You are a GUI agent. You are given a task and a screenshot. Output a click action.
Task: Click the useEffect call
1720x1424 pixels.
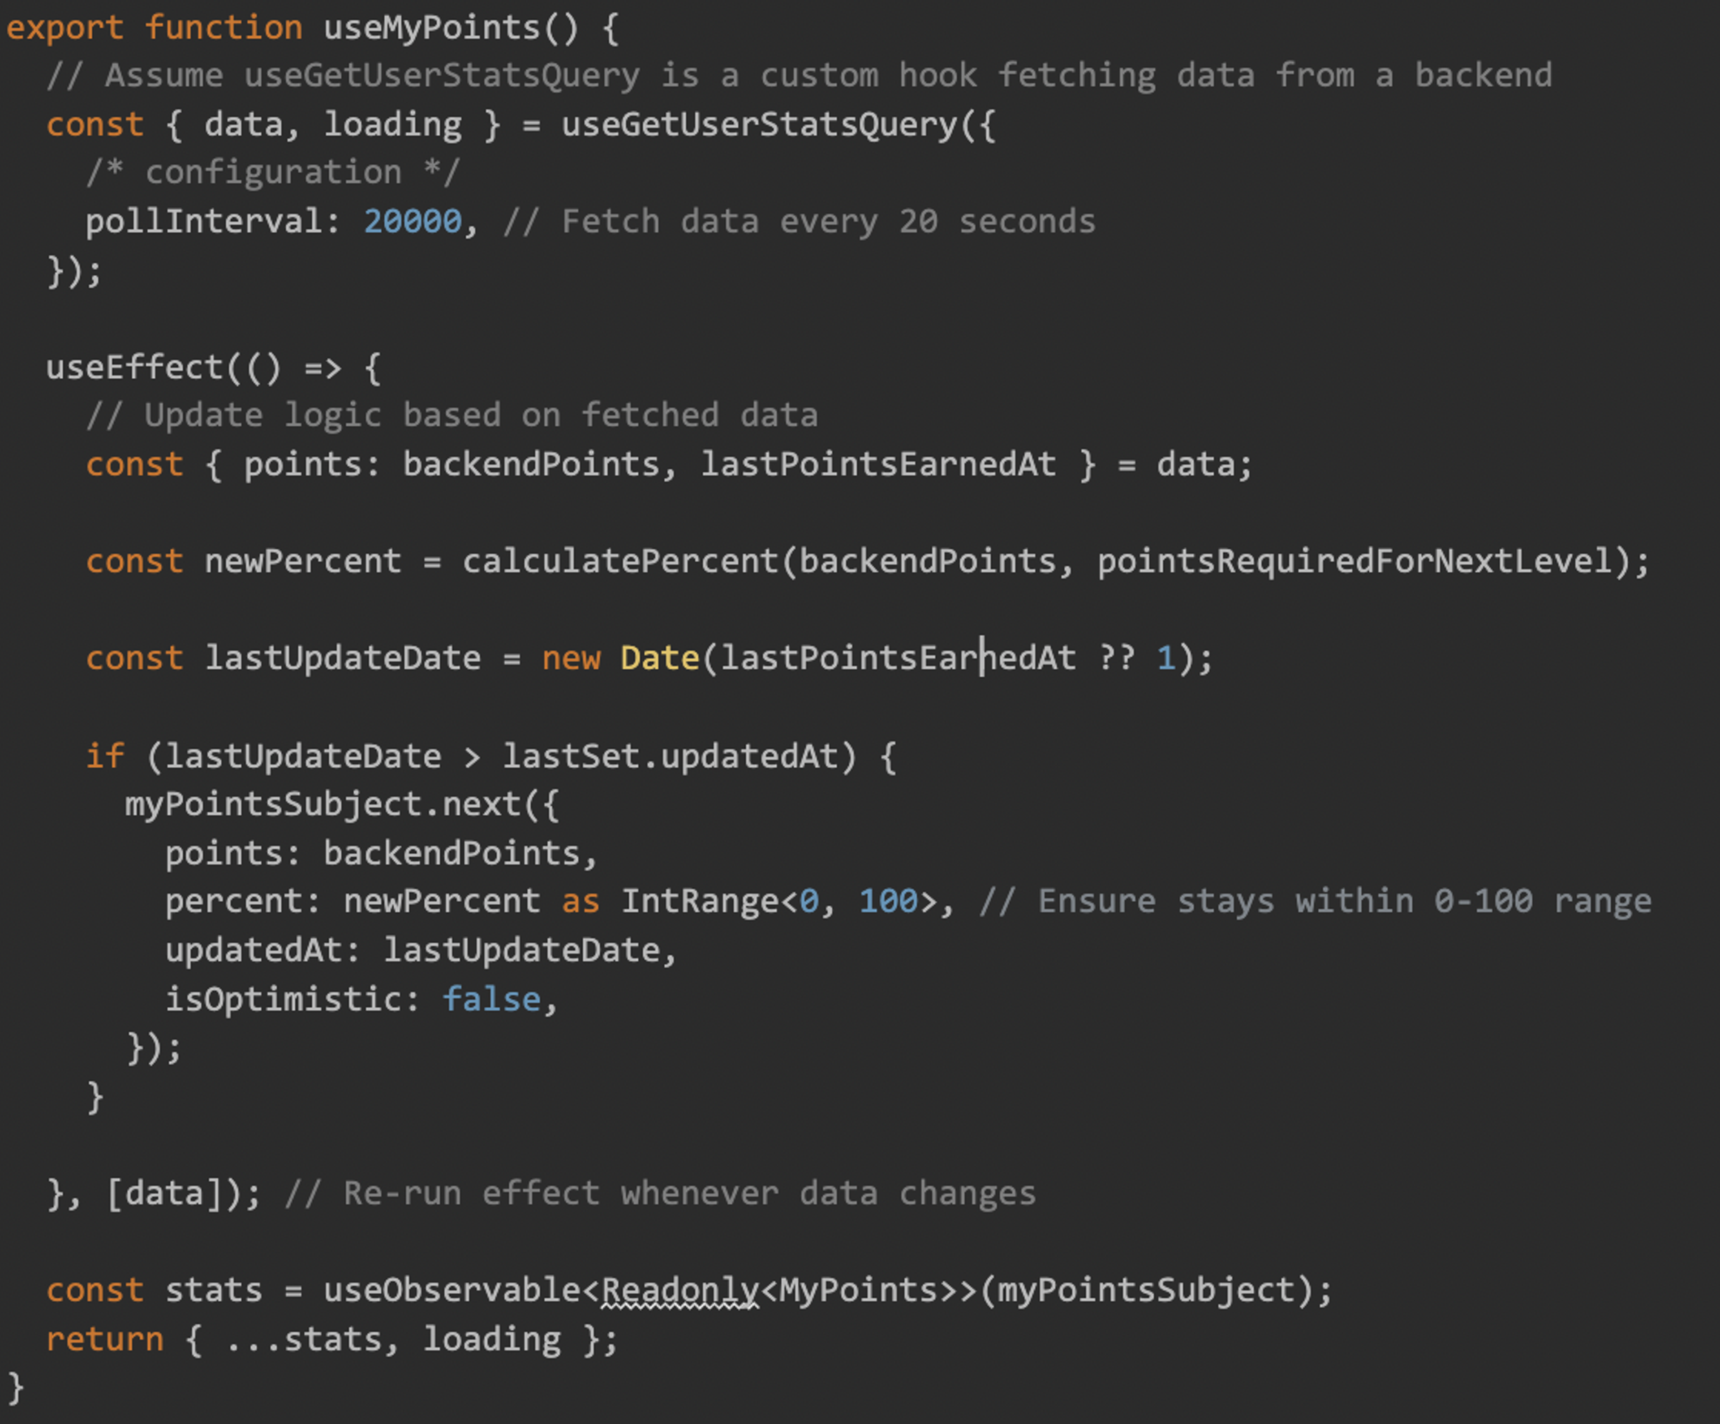click(x=134, y=368)
